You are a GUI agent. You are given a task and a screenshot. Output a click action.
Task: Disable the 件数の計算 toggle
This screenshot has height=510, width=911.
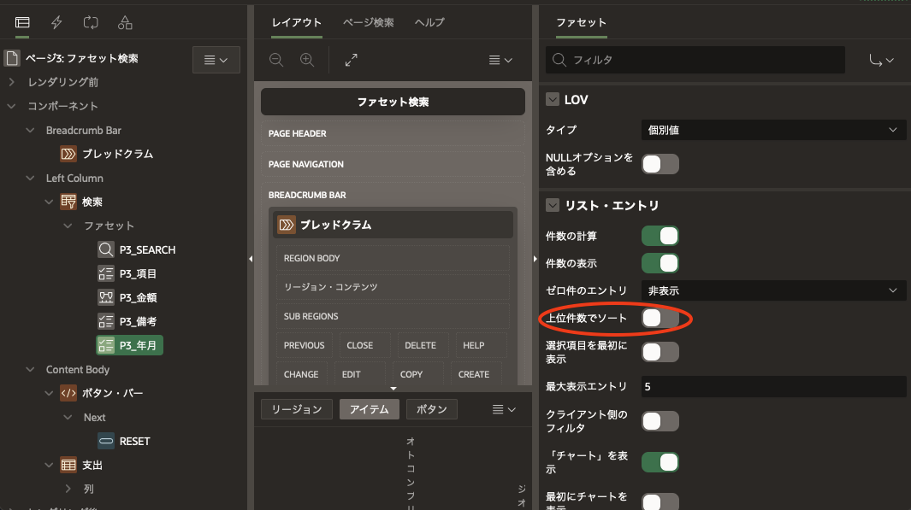pos(660,236)
